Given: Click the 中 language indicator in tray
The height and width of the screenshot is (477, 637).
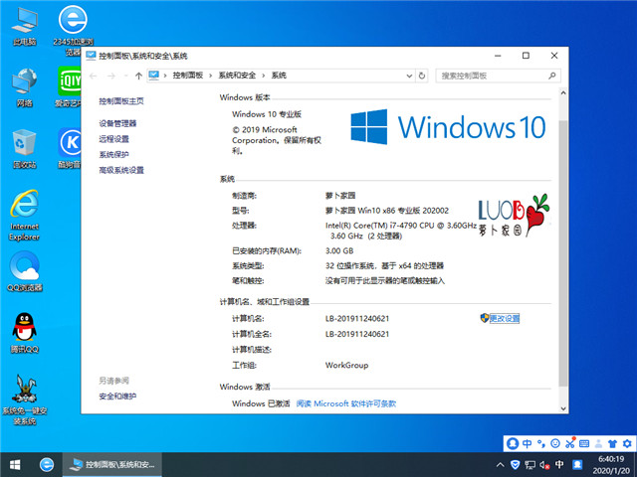Looking at the screenshot, I should point(559,465).
